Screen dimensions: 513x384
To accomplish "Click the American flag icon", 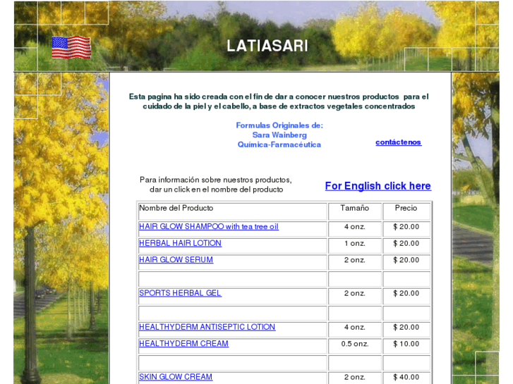I will [71, 47].
